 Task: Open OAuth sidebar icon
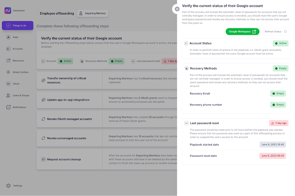coord(9,84)
